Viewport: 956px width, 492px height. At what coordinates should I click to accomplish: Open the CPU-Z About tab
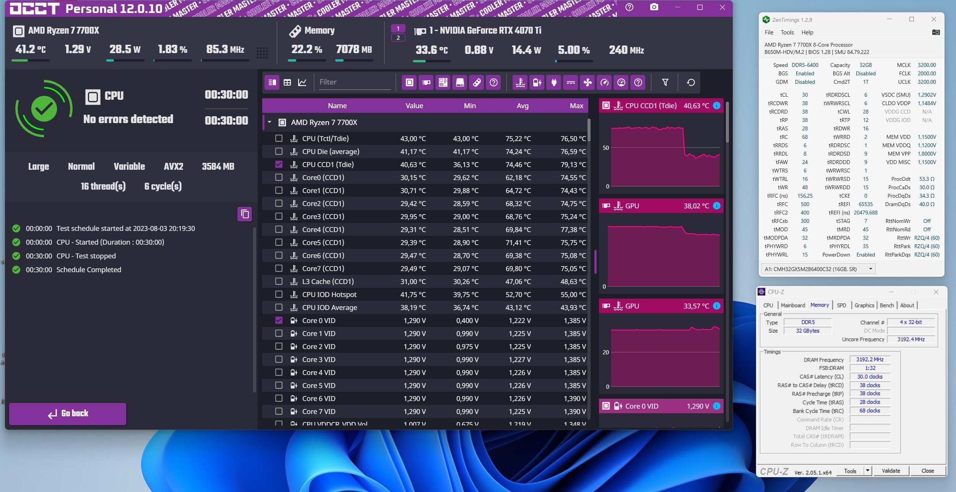(x=907, y=305)
